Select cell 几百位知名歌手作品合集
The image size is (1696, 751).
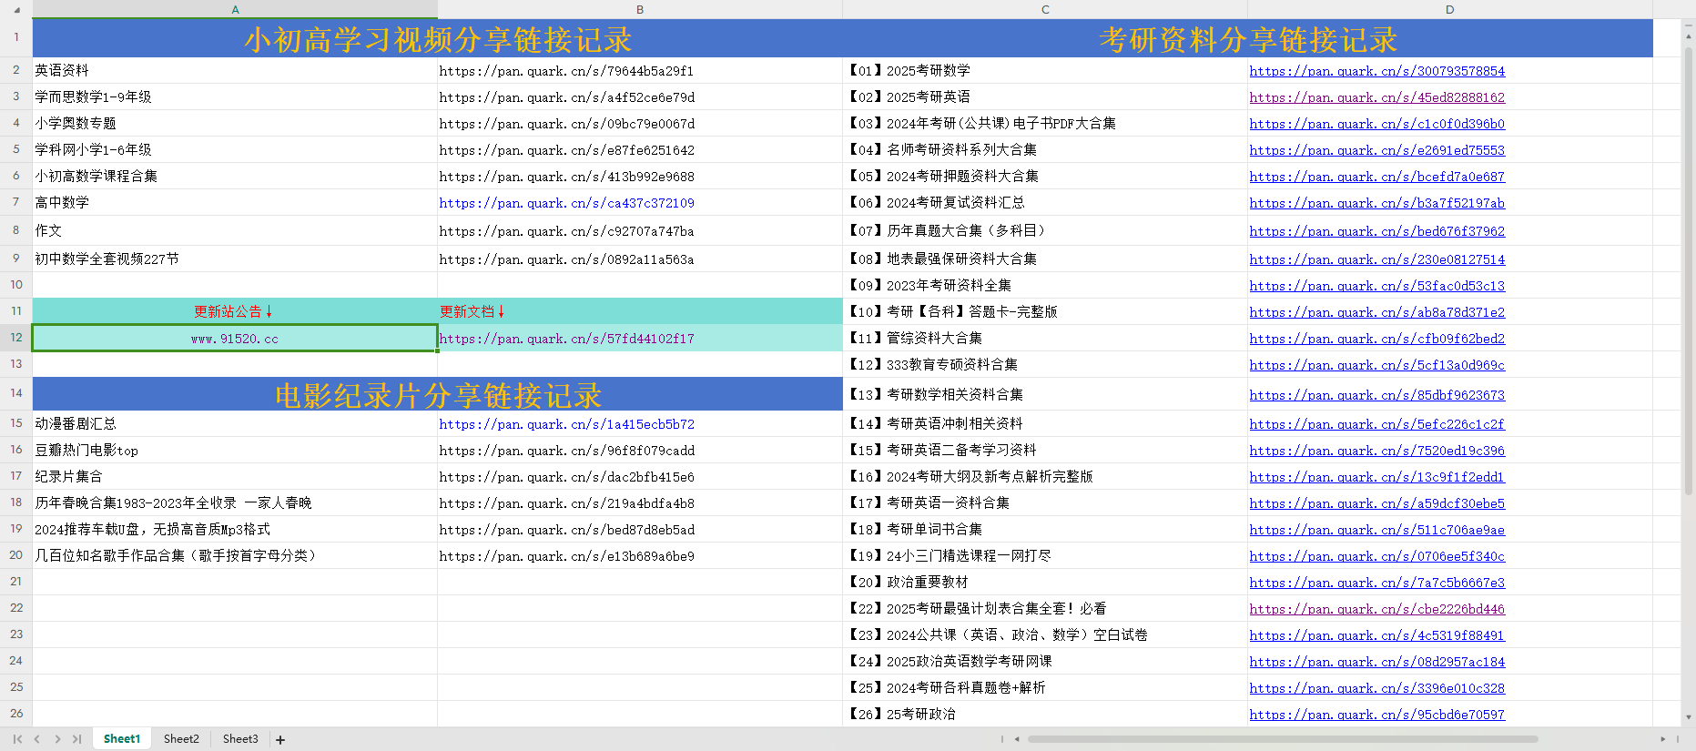click(x=235, y=555)
